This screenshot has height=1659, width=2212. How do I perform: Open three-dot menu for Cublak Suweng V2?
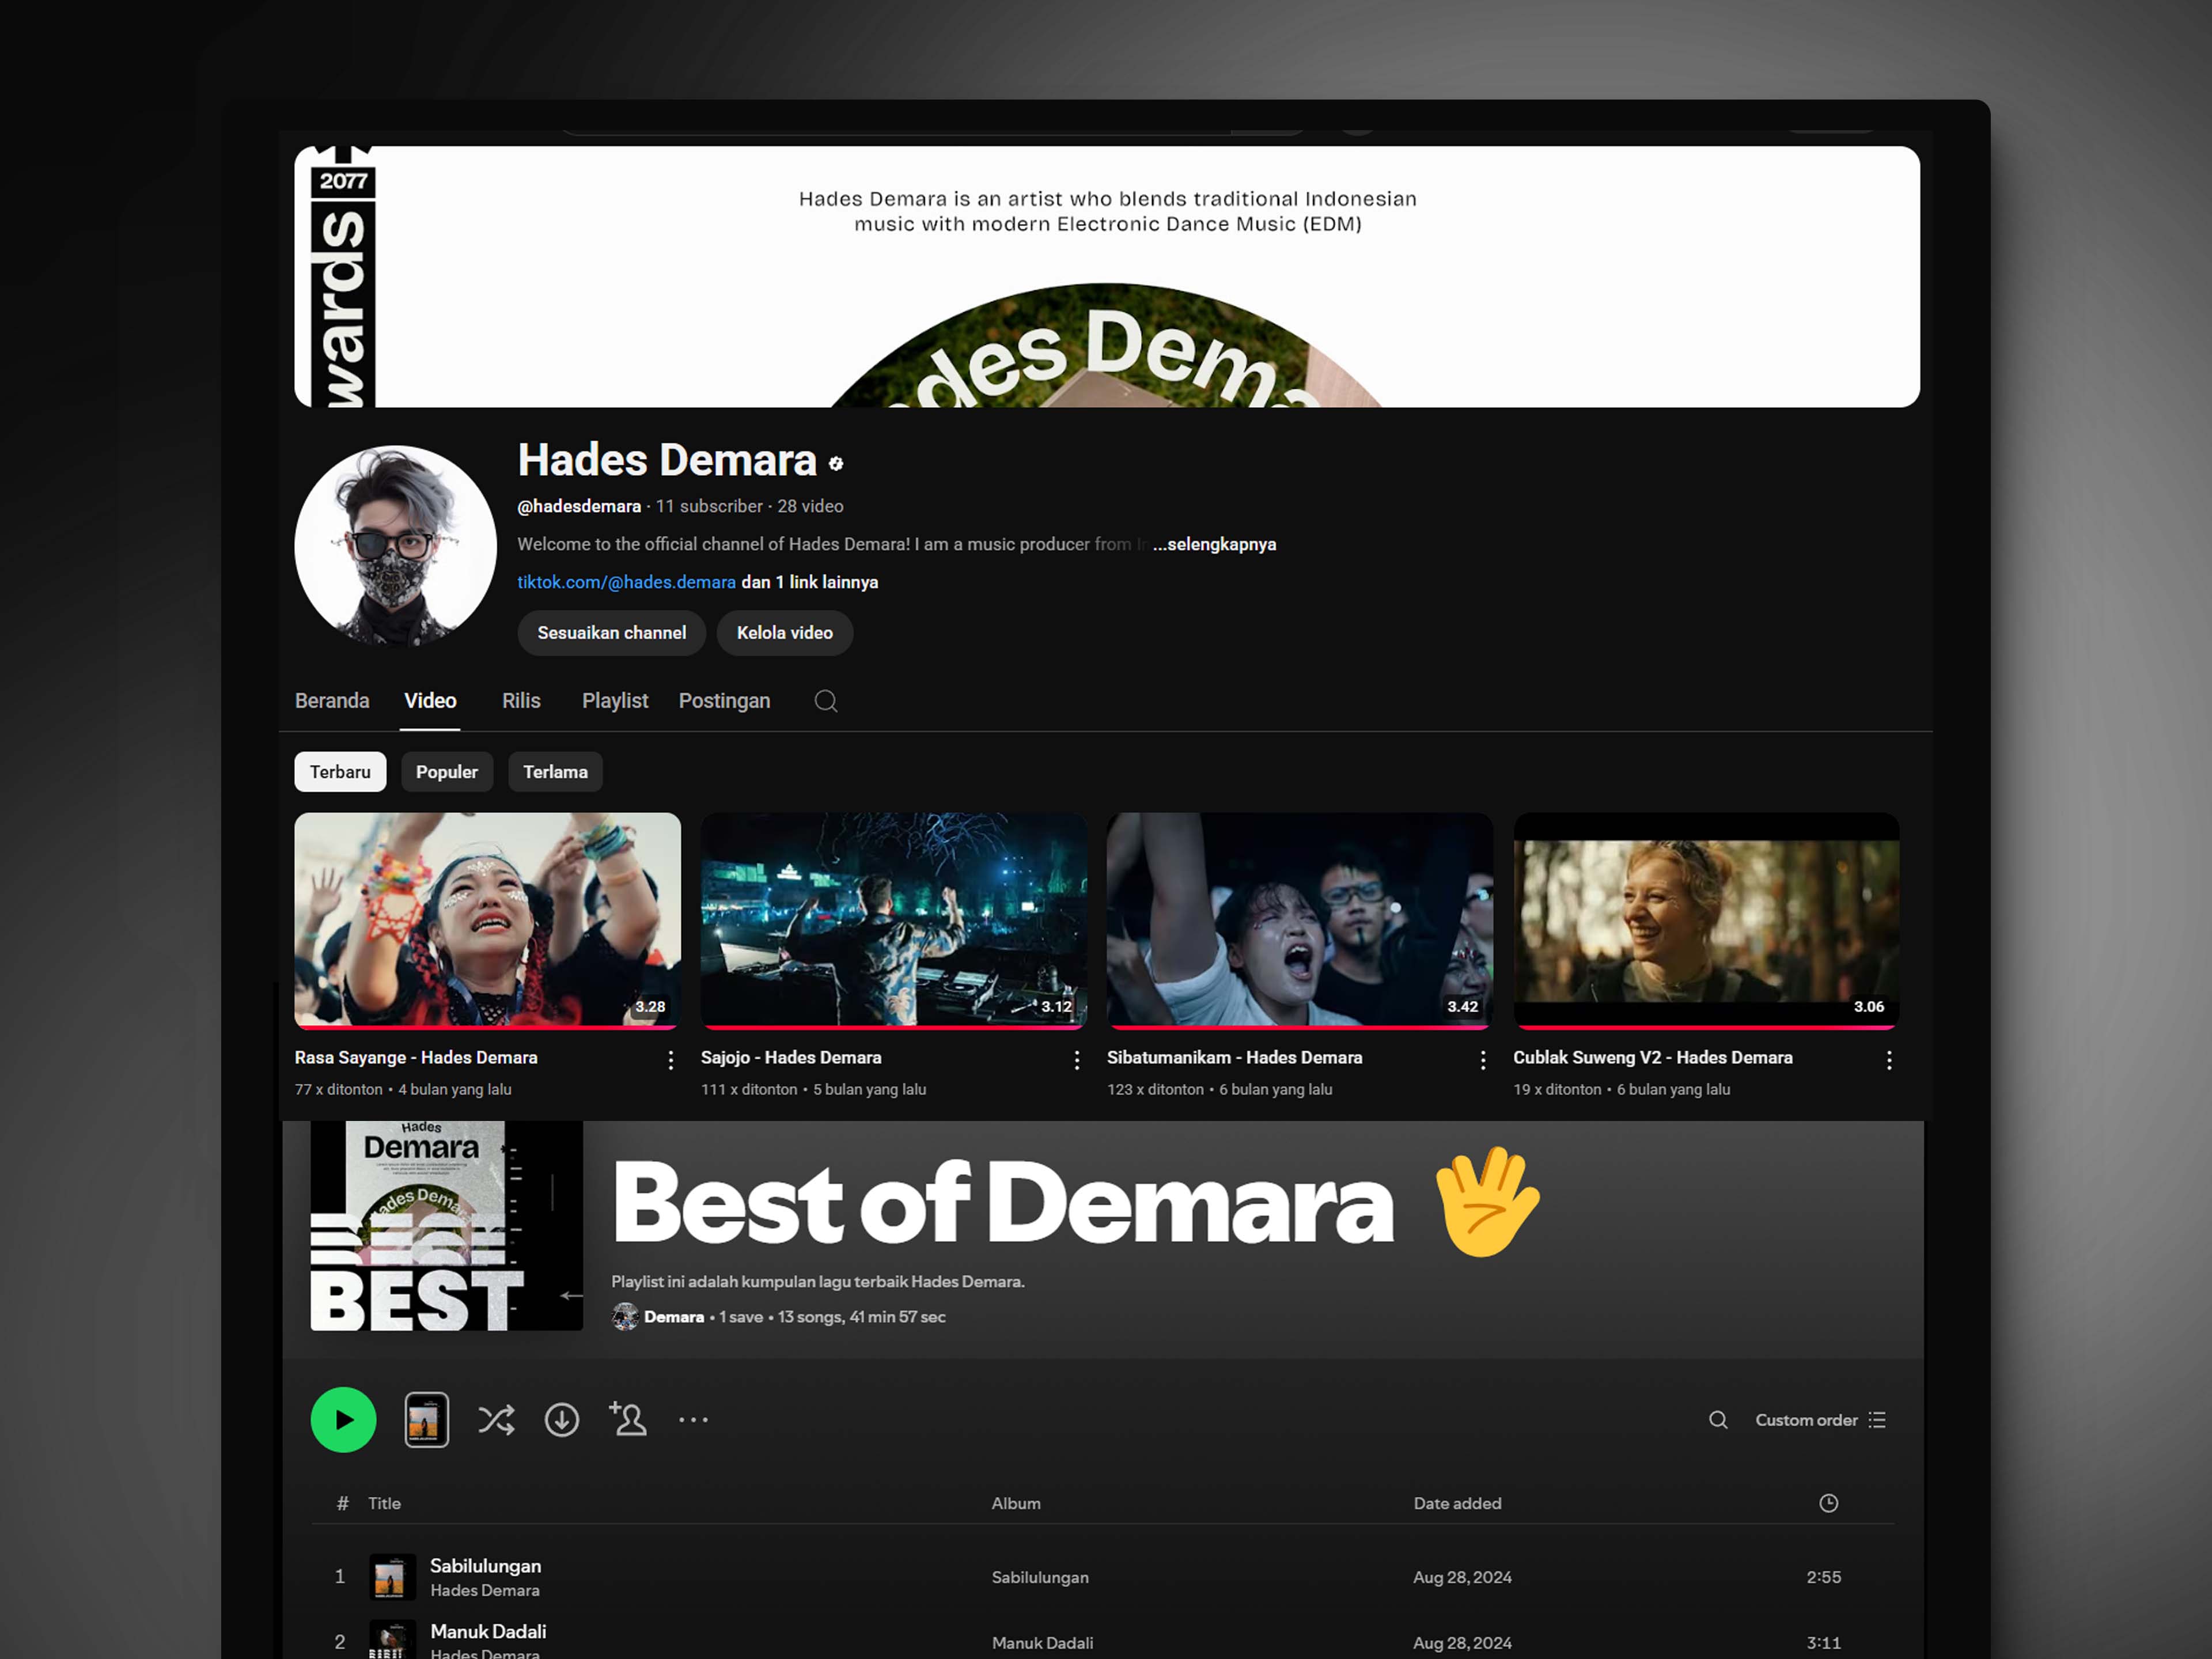[1888, 1060]
